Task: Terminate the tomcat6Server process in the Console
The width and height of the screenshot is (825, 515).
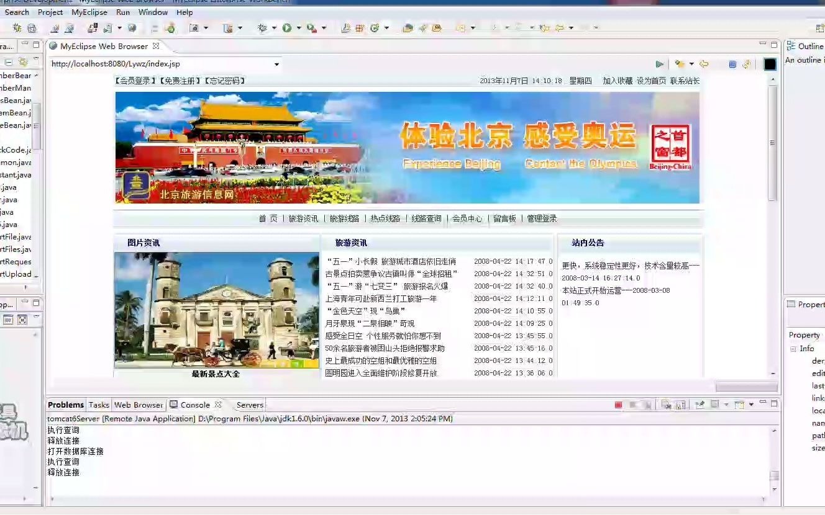Action: tap(619, 405)
